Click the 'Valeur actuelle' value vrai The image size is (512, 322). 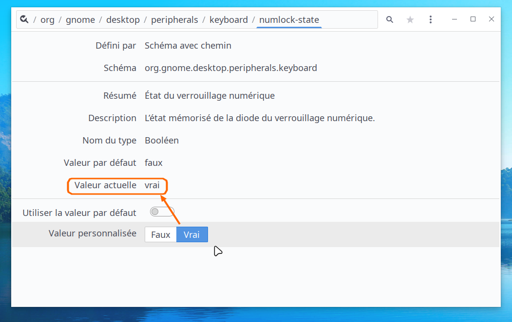click(x=152, y=185)
